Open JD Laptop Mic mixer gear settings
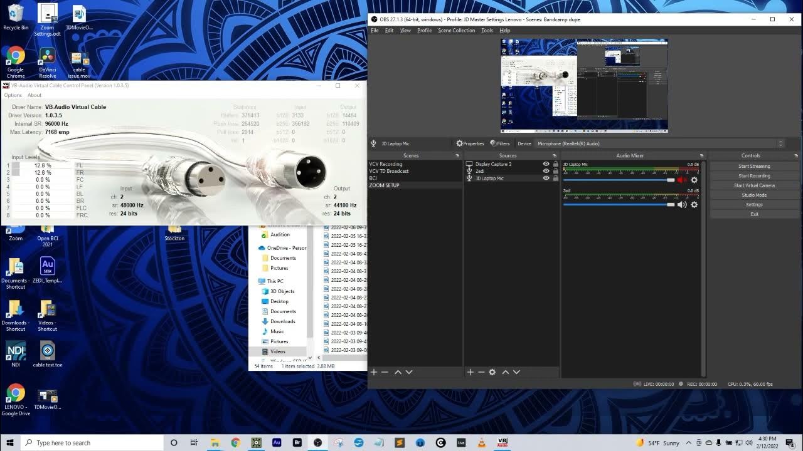 [x=694, y=180]
